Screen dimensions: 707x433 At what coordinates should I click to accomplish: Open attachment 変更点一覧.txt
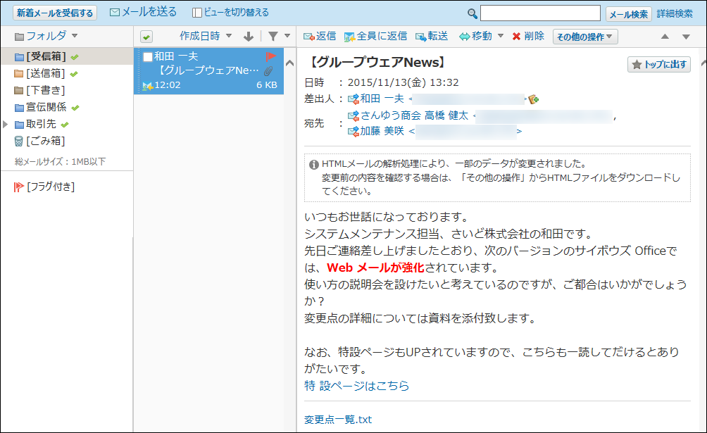coord(338,420)
